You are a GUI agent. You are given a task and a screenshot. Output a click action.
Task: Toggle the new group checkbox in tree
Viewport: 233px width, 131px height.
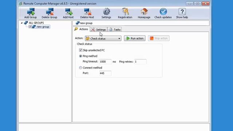pyautogui.click(x=30, y=27)
